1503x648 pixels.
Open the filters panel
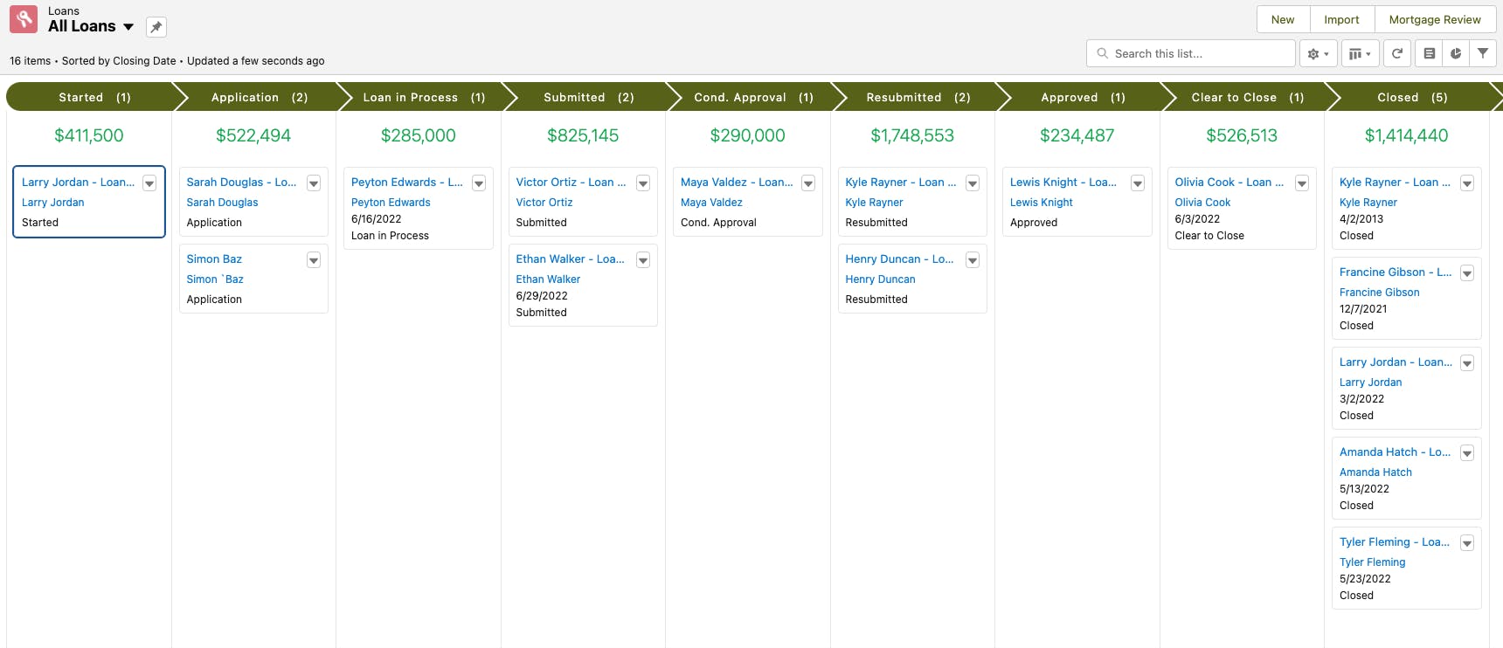coord(1483,53)
